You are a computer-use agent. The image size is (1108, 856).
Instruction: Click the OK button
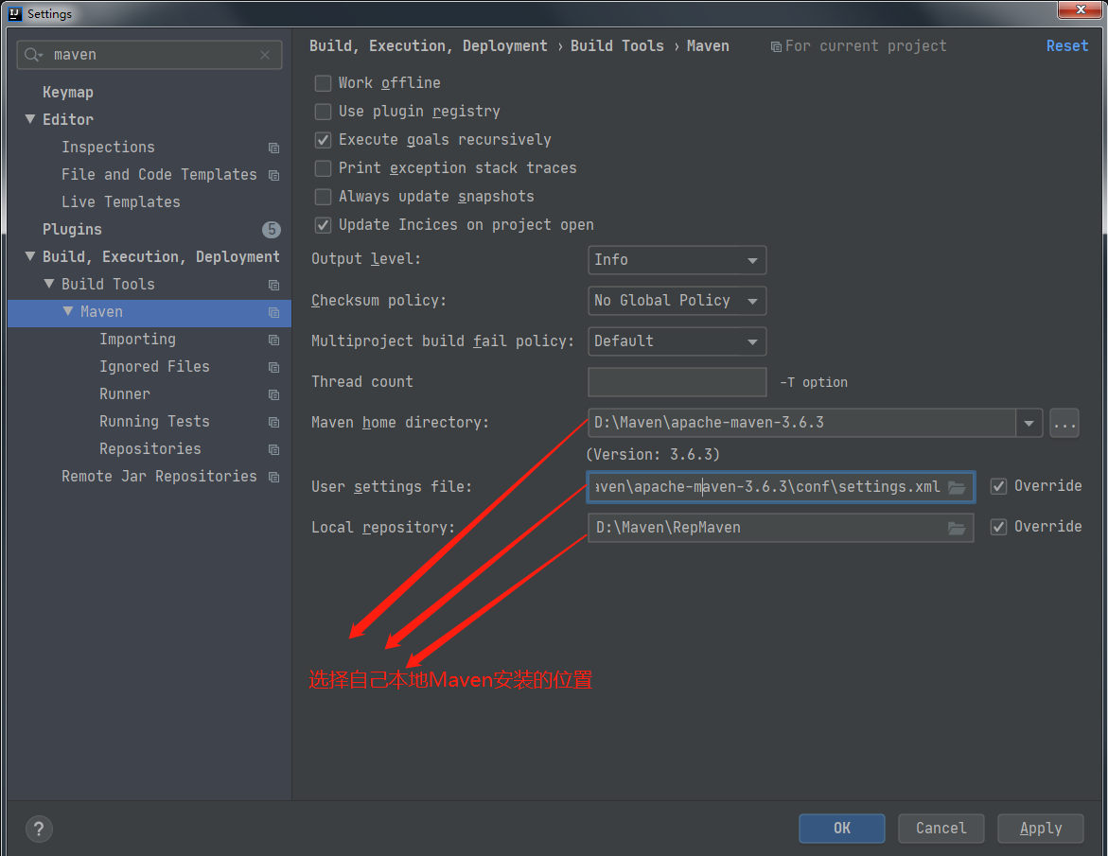841,829
